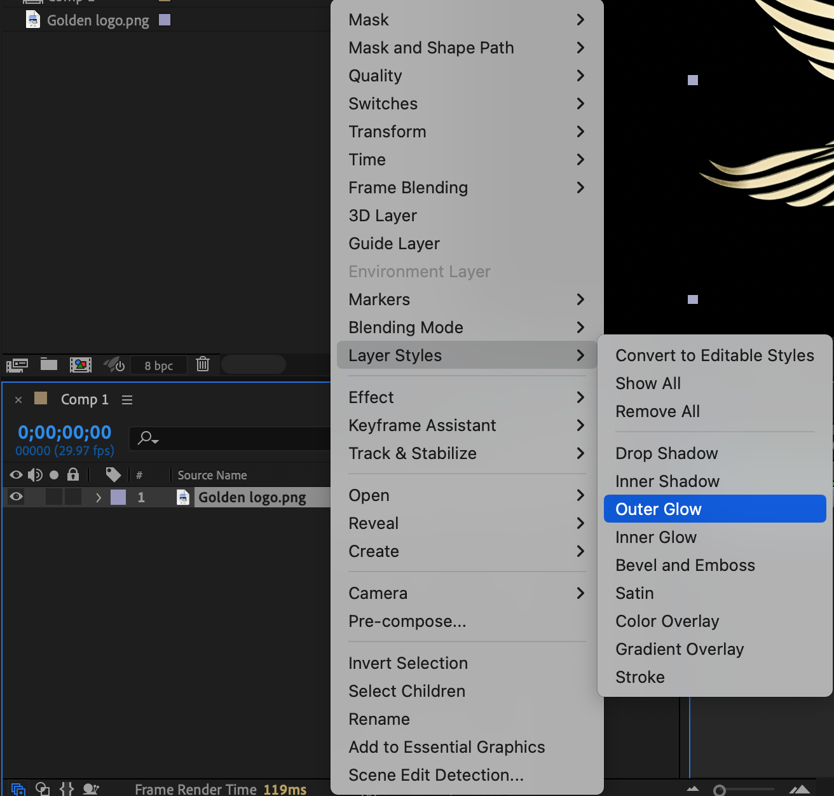
Task: Toggle lock box on Golden logo.png layer
Action: (73, 497)
